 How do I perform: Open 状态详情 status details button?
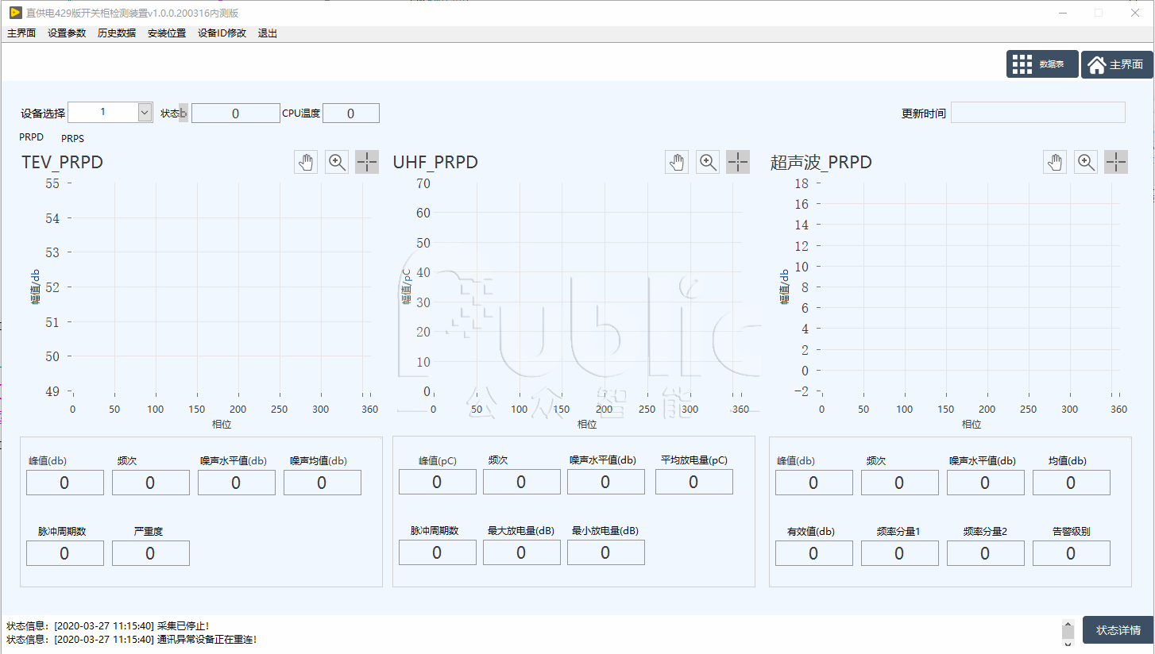pos(1118,630)
